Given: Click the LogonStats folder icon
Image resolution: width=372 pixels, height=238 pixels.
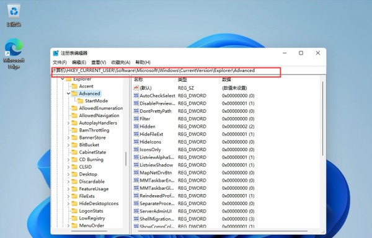Looking at the screenshot, I should (74, 211).
